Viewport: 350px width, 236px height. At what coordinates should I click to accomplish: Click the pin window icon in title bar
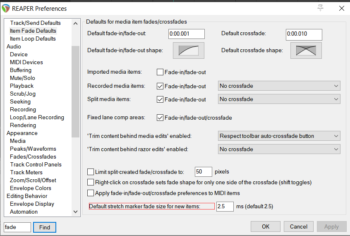click(320, 8)
